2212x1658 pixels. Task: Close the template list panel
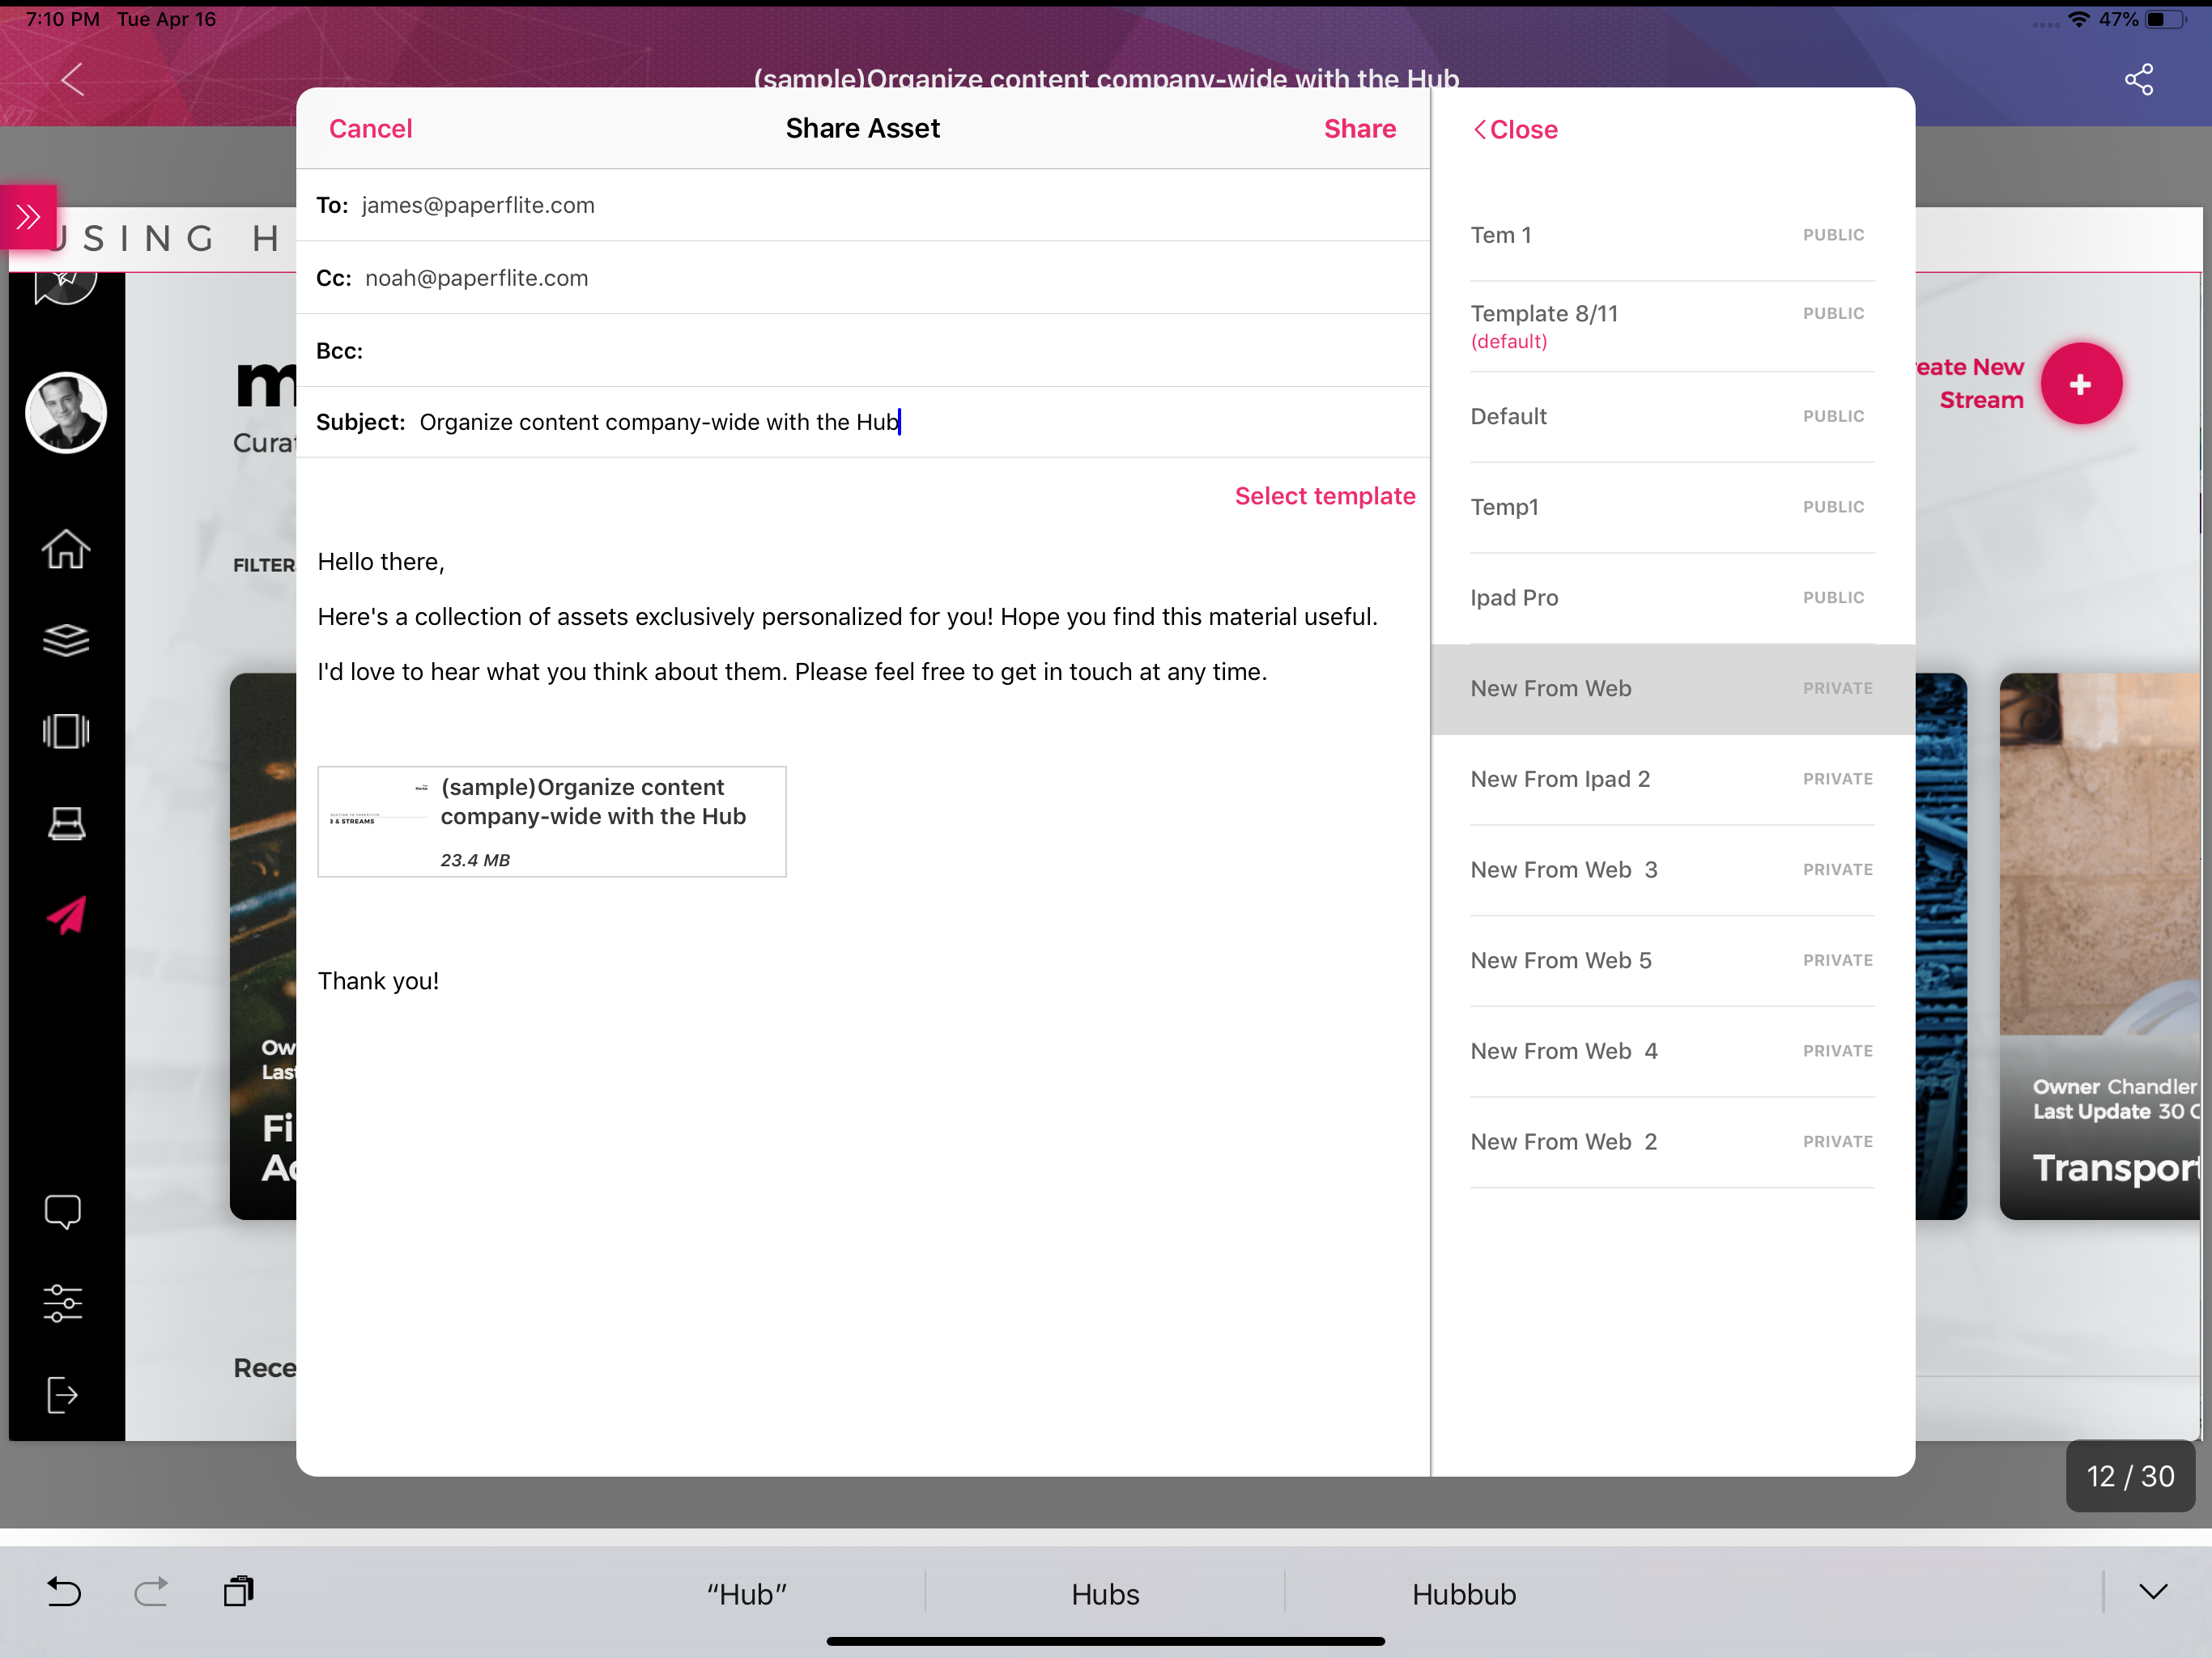point(1515,130)
